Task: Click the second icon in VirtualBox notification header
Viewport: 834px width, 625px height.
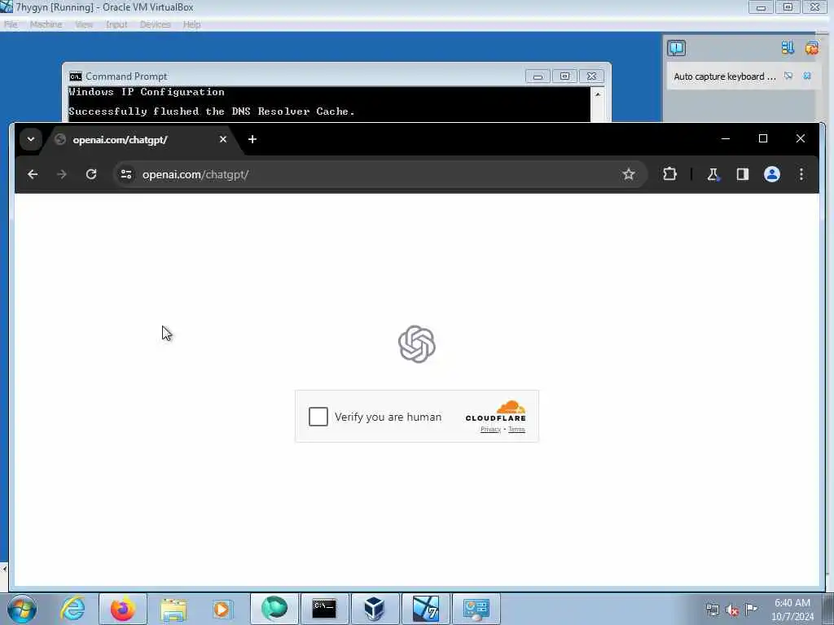Action: 788,48
